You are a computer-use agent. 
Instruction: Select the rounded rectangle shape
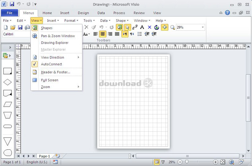click(8, 126)
